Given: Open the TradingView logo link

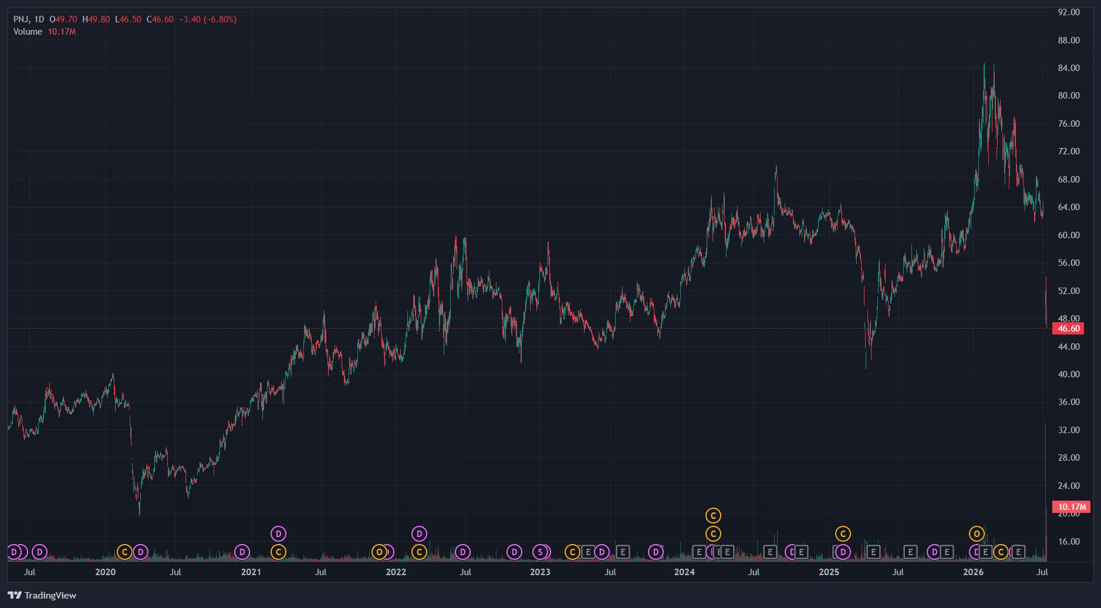Looking at the screenshot, I should coord(42,595).
